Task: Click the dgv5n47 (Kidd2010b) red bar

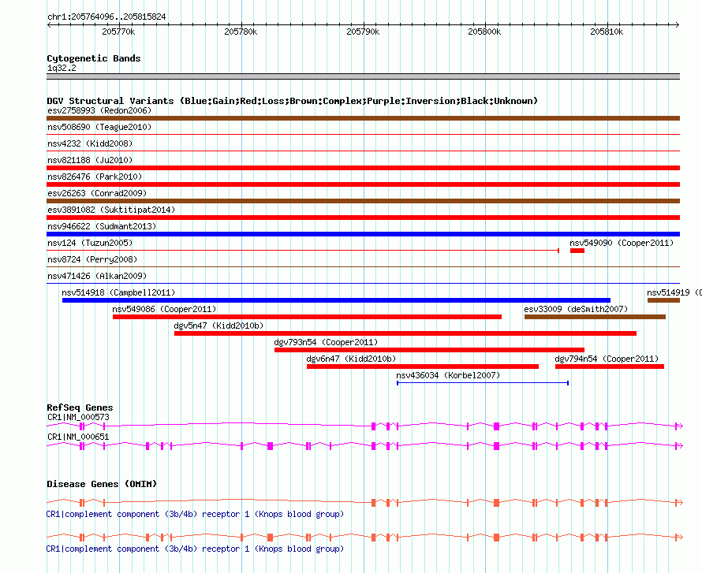Action: (405, 333)
